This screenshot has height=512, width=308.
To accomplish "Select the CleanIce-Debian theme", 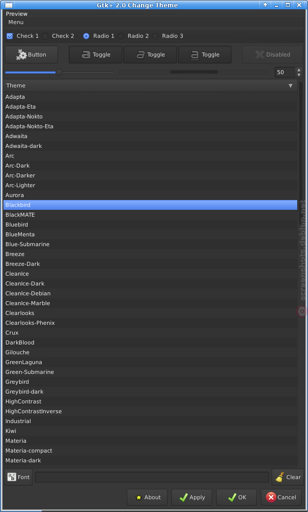I will click(150, 293).
